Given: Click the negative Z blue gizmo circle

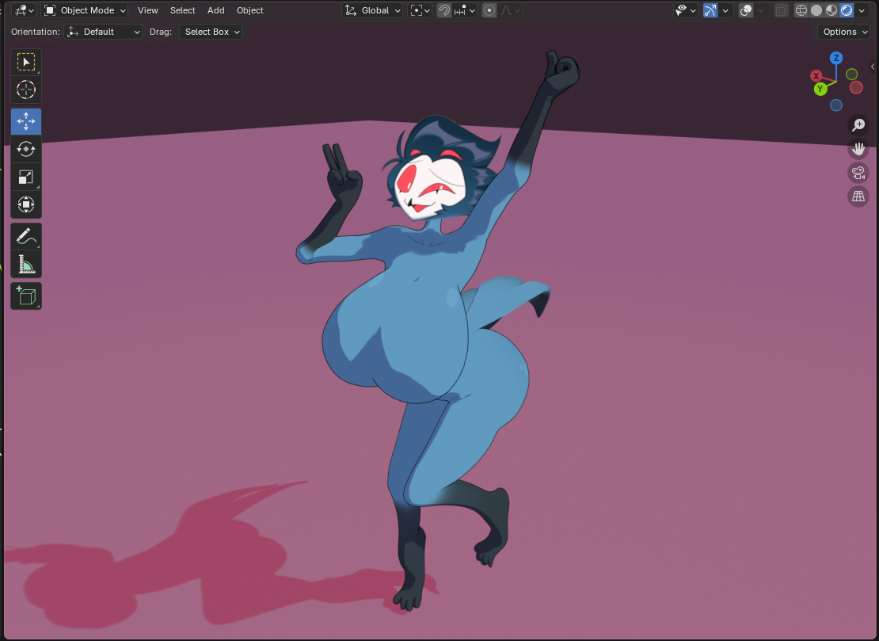Looking at the screenshot, I should click(x=835, y=105).
